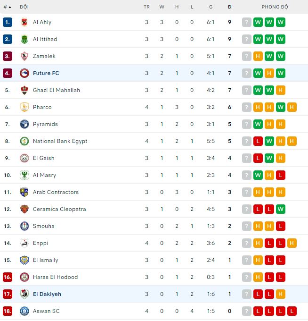This screenshot has height=321, width=308.
Task: Open the Ghazl El Mahallah team link
Action: [x=56, y=90]
